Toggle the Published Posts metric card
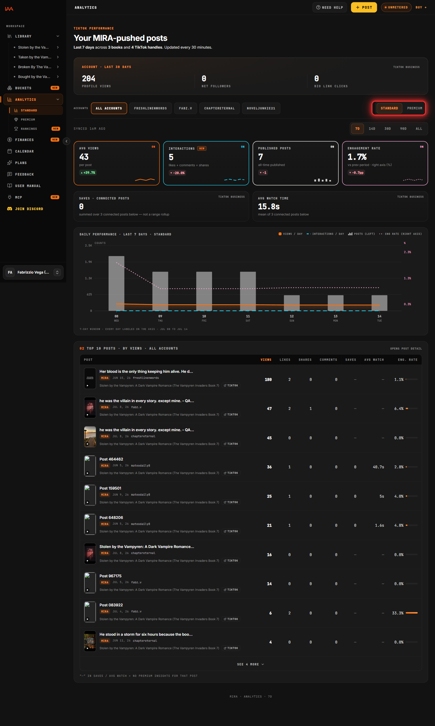The image size is (435, 726). click(x=295, y=163)
